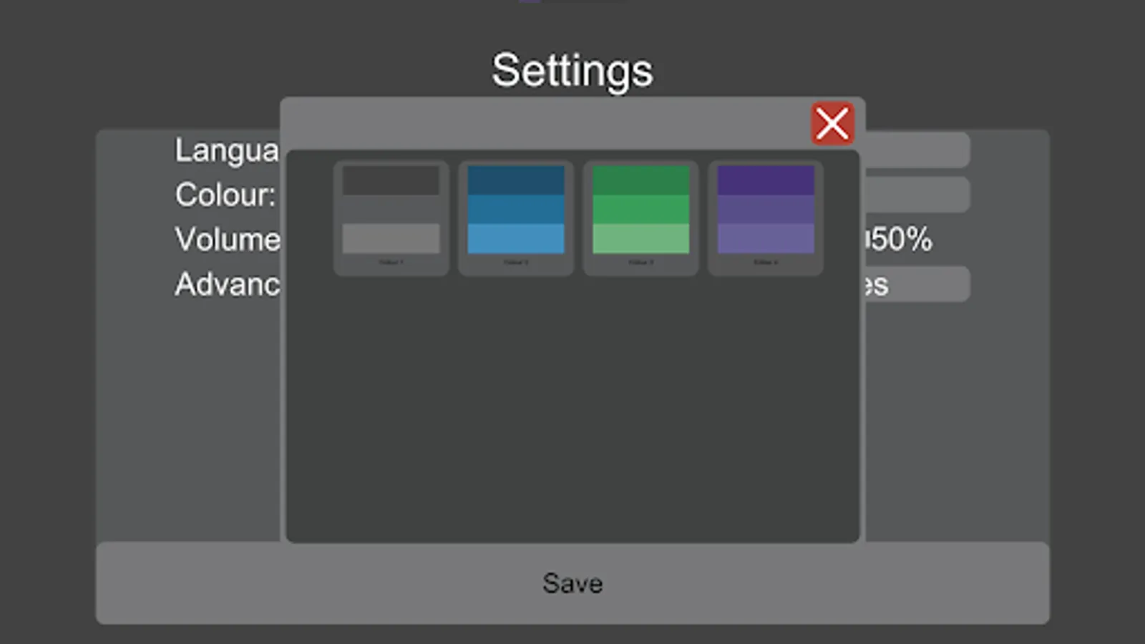This screenshot has height=644, width=1145.
Task: Click the caption under the green swatch
Action: coord(640,263)
